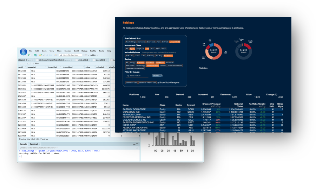Image resolution: width=316 pixels, height=189 pixels.
Task: Open the Addins dropdown in RStudio
Action: (94, 55)
